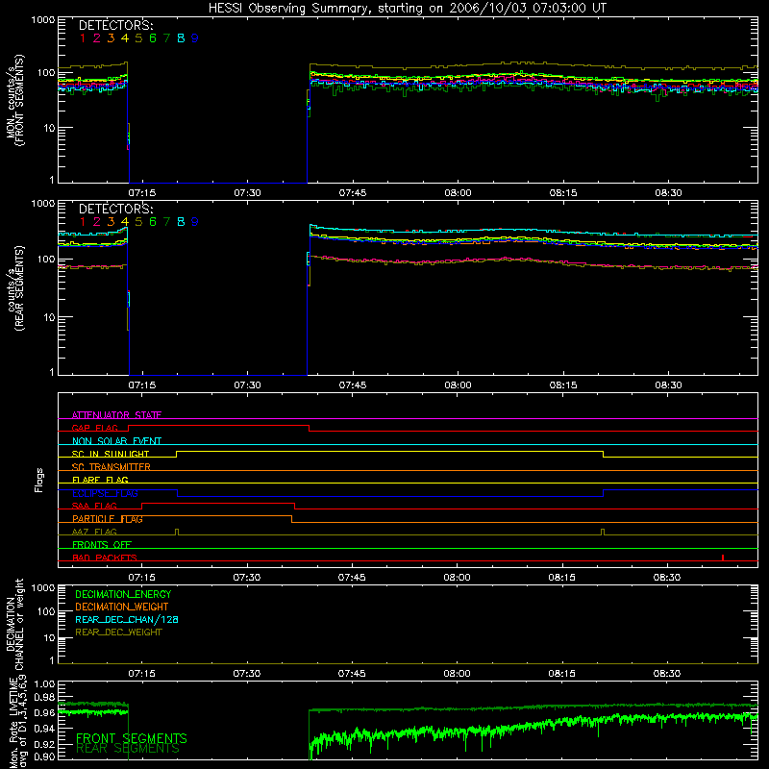Click the DECIMATION_WEIGHT legend entry
The height and width of the screenshot is (769, 769).
tap(122, 607)
